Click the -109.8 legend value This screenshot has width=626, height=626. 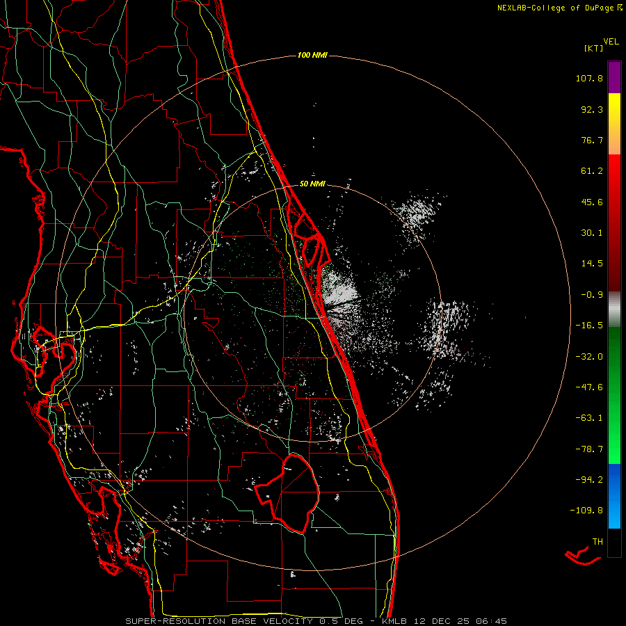click(x=586, y=511)
